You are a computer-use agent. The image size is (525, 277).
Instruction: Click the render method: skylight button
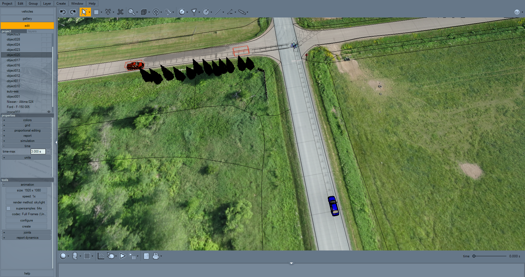click(x=26, y=202)
